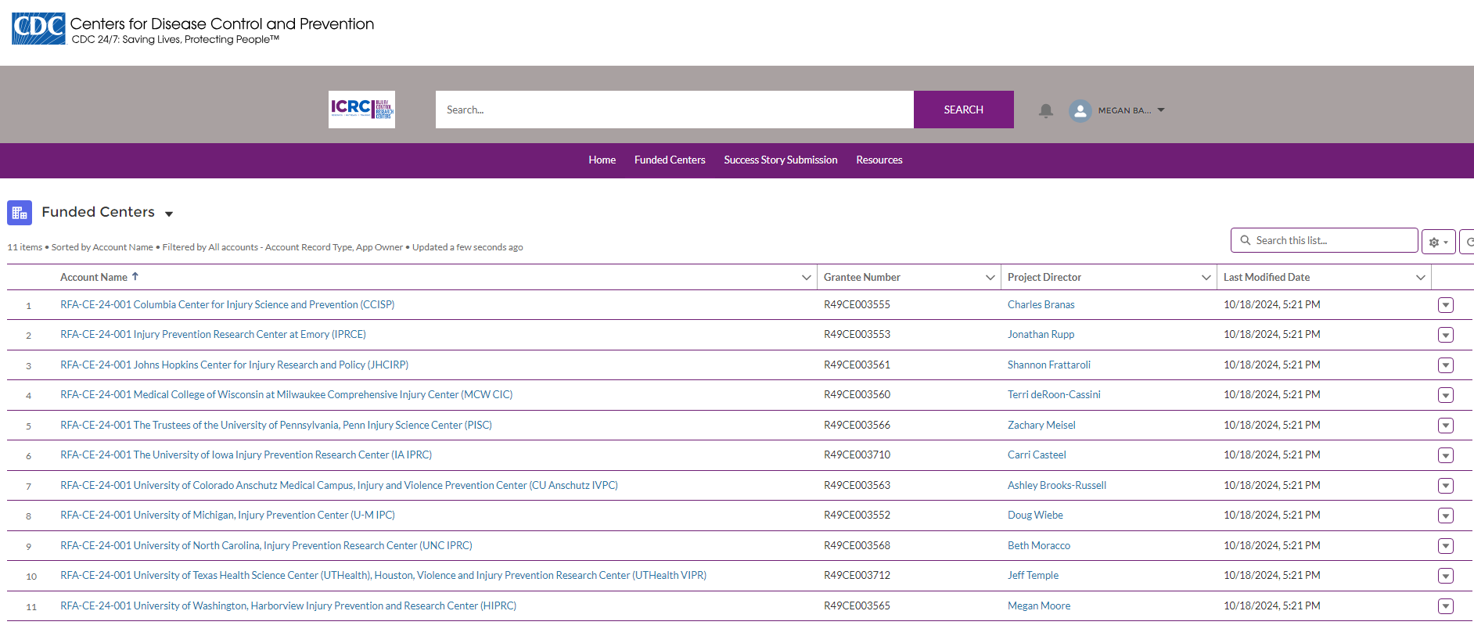Open list view controls gear

(1437, 242)
